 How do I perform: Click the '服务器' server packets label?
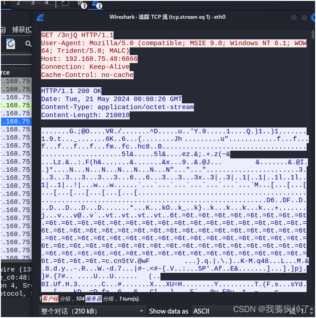click(x=93, y=299)
